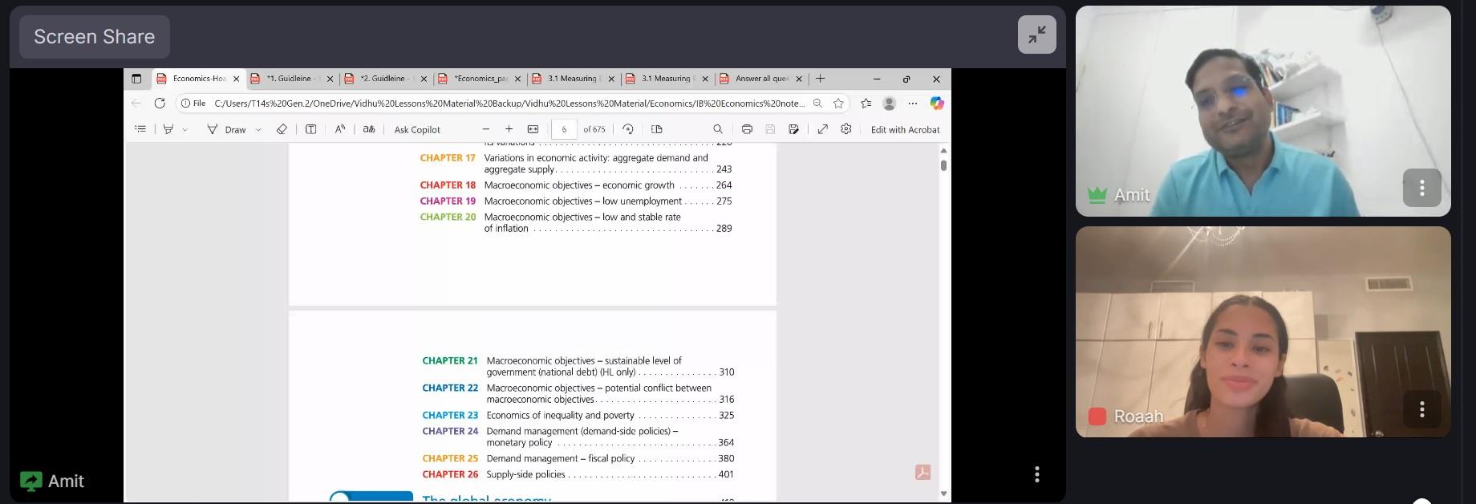Switch to the Answer all ques tab
This screenshot has width=1476, height=504.
tap(761, 79)
